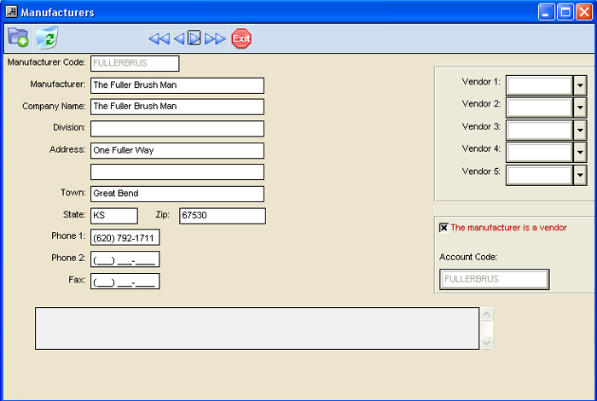
Task: Click the add new manufacturer folder icon
Action: click(18, 38)
